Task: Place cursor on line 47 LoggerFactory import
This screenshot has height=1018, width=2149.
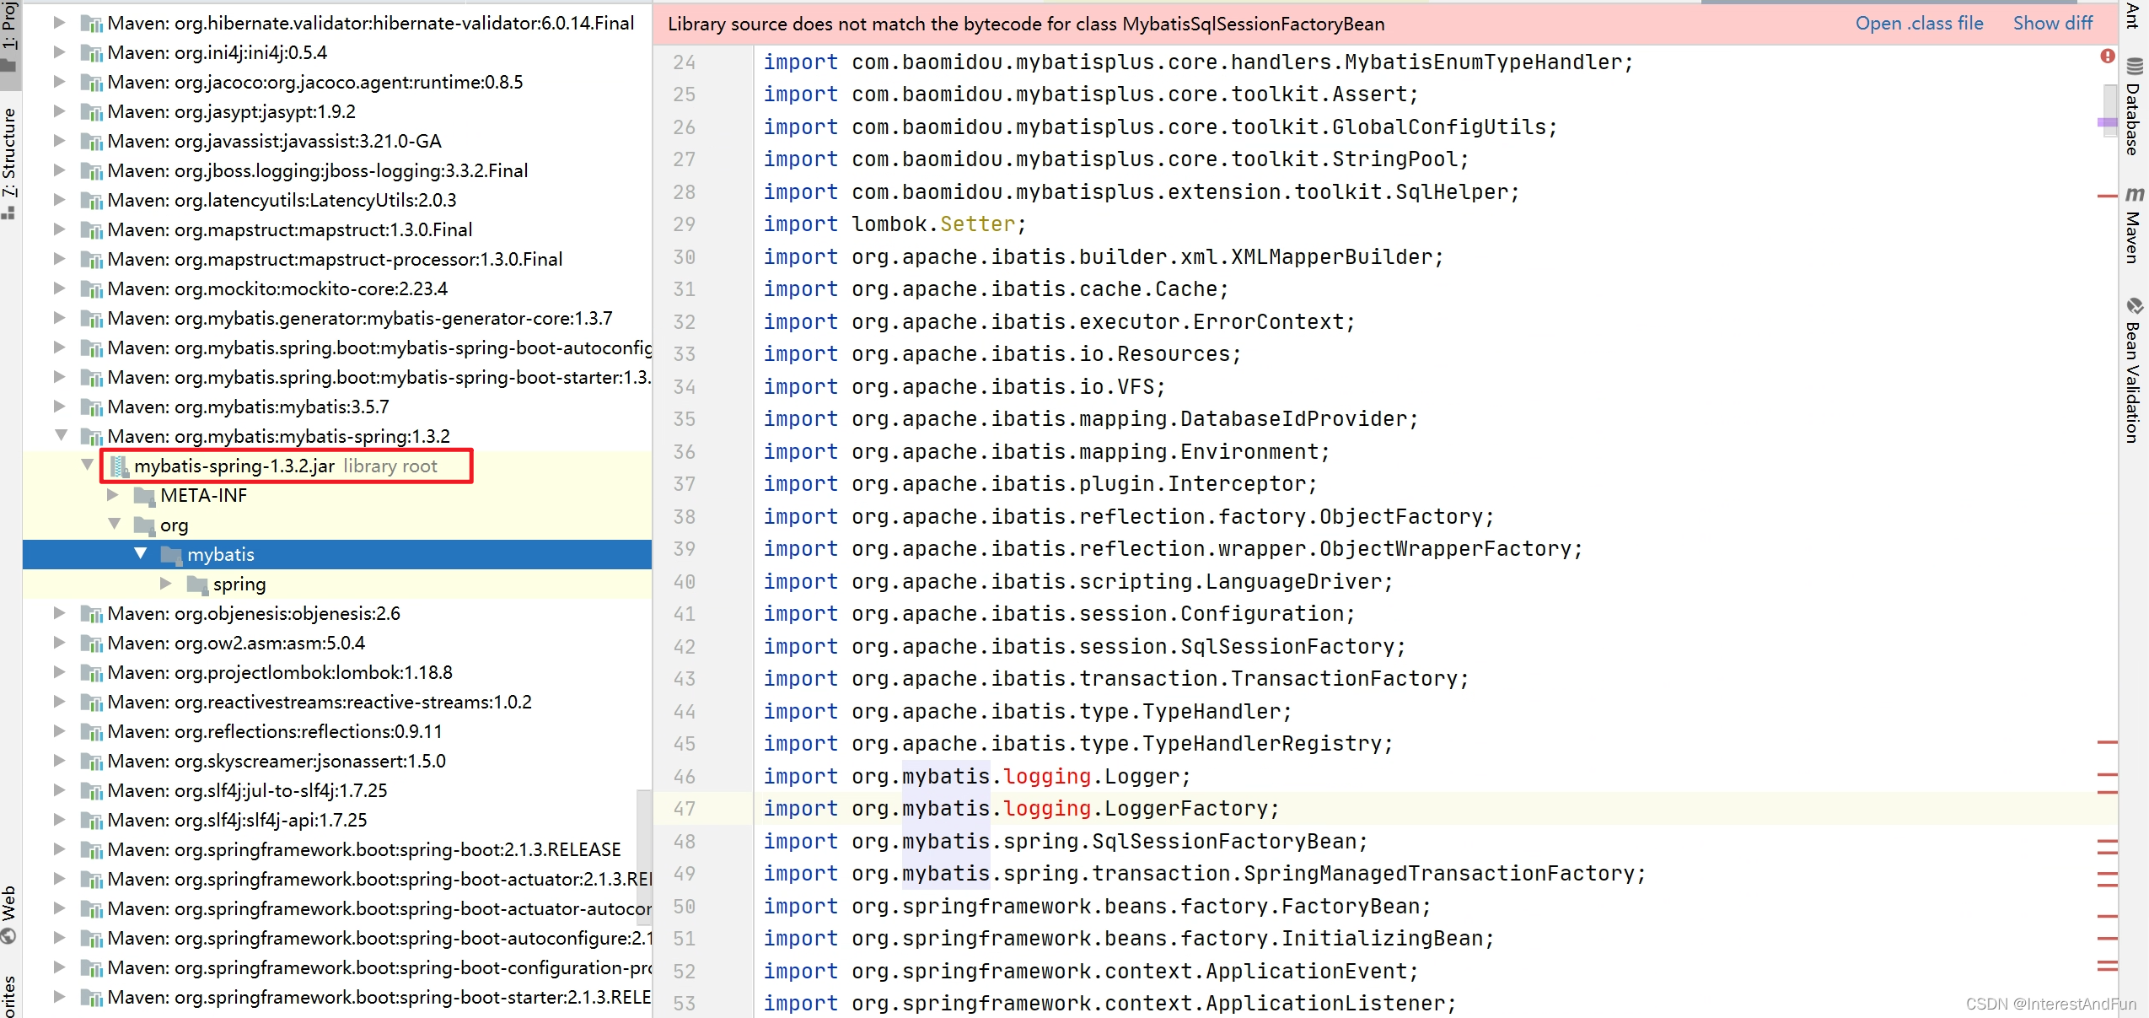Action: click(1191, 809)
